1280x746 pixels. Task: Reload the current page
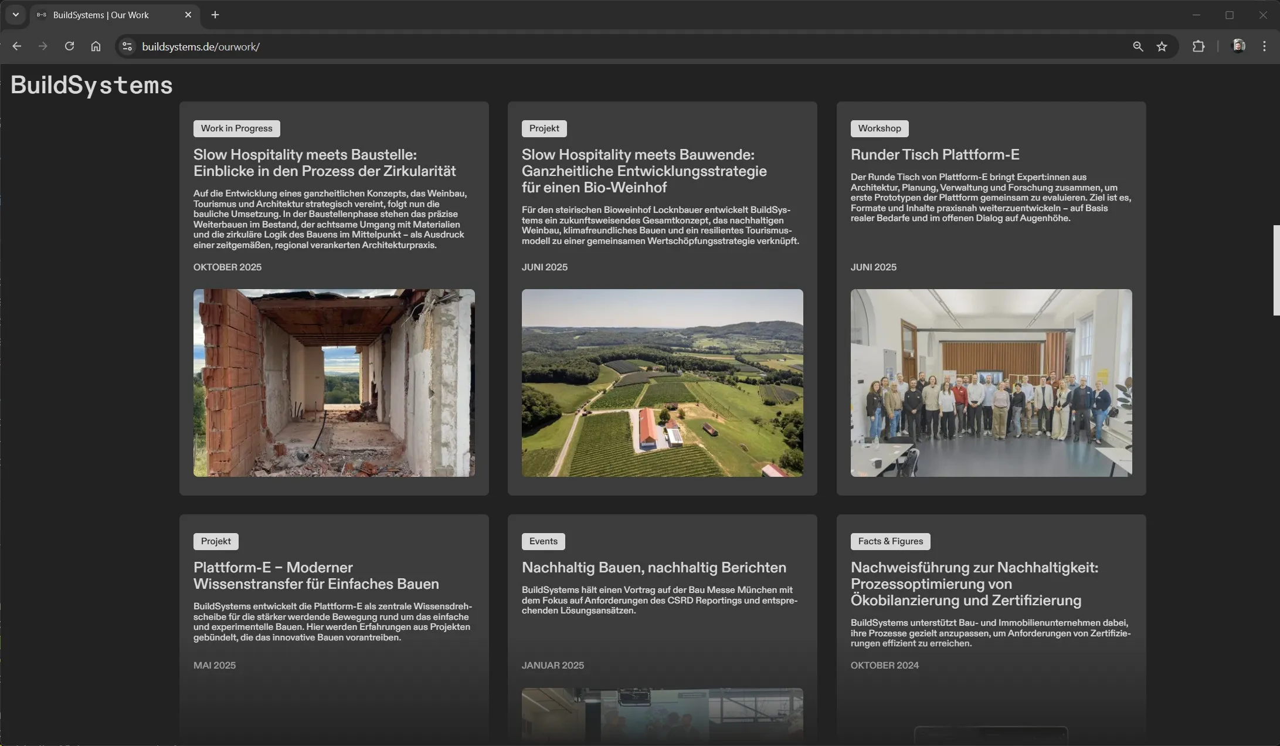pos(69,46)
